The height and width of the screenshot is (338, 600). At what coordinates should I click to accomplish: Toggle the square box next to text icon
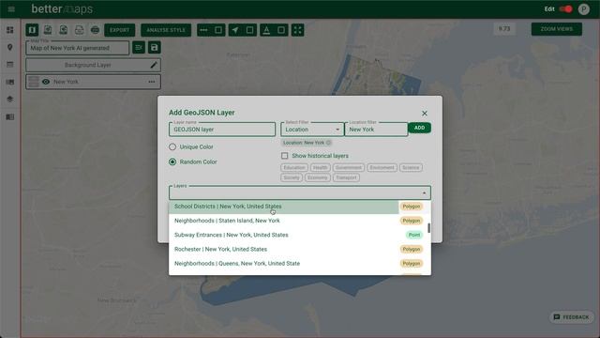coord(281,30)
